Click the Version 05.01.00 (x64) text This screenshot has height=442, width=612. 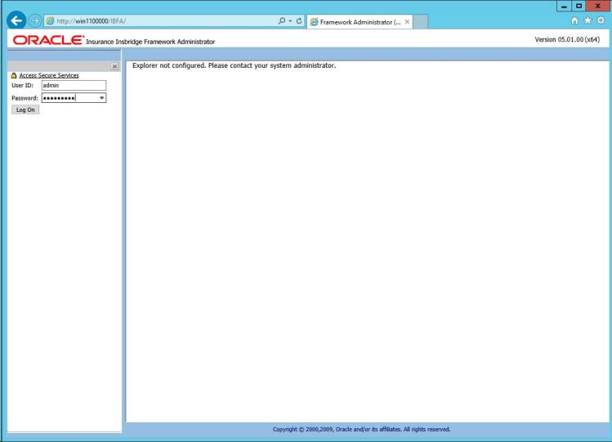coord(567,39)
